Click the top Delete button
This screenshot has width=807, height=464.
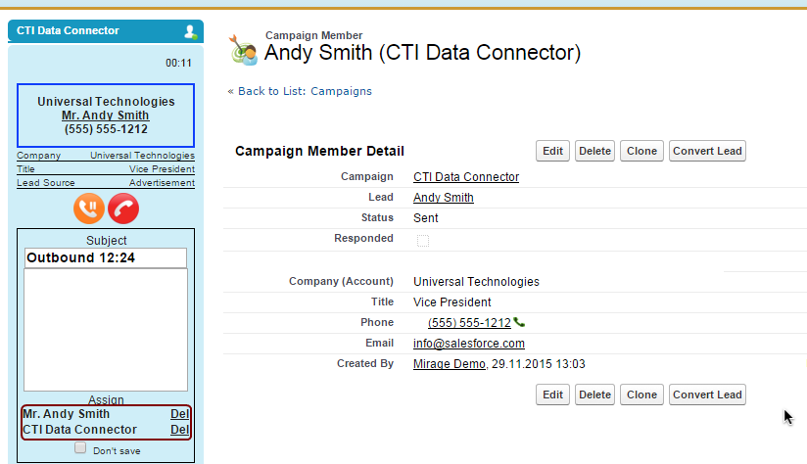click(x=594, y=151)
